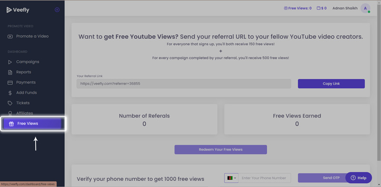Click the Payments card icon

(10, 83)
